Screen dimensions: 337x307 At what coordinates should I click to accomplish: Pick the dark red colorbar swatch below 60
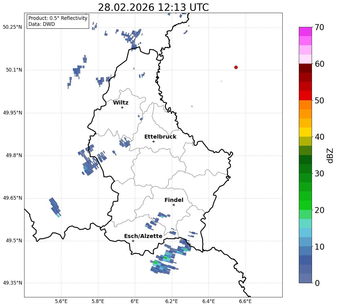click(305, 68)
